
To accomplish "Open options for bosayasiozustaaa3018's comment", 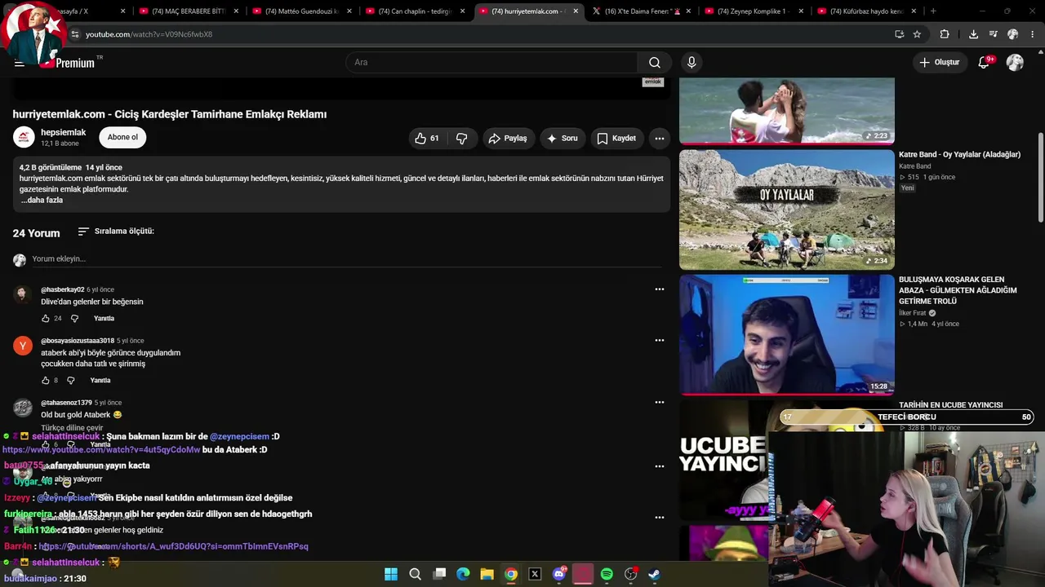I will 660,340.
